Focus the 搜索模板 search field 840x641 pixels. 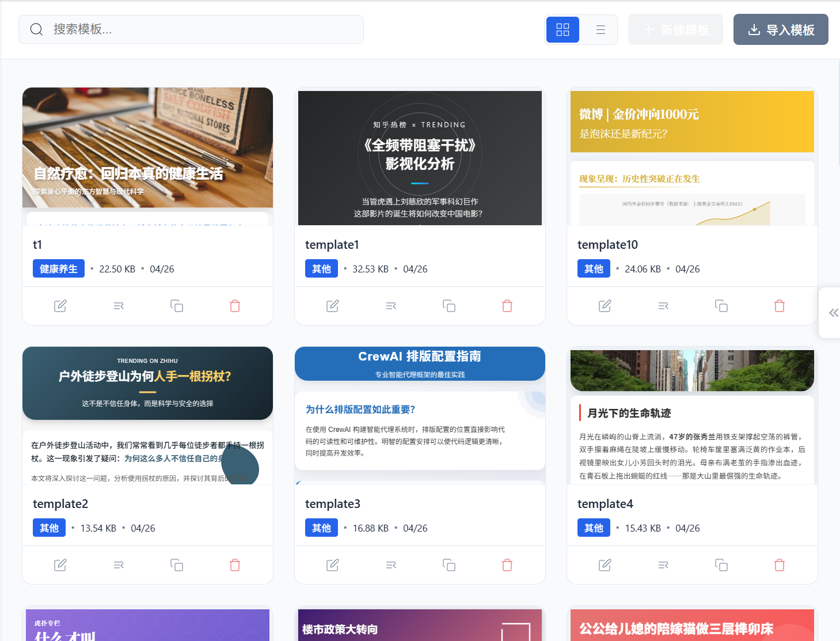pyautogui.click(x=191, y=29)
